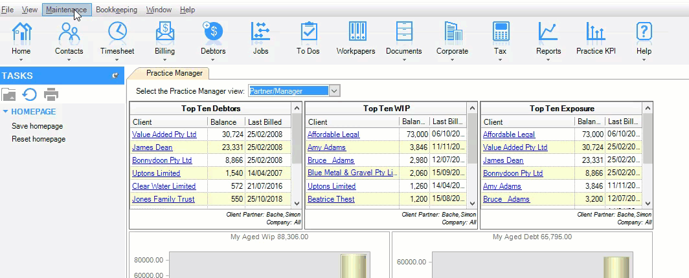Click the Tax calculator icon

(x=500, y=32)
